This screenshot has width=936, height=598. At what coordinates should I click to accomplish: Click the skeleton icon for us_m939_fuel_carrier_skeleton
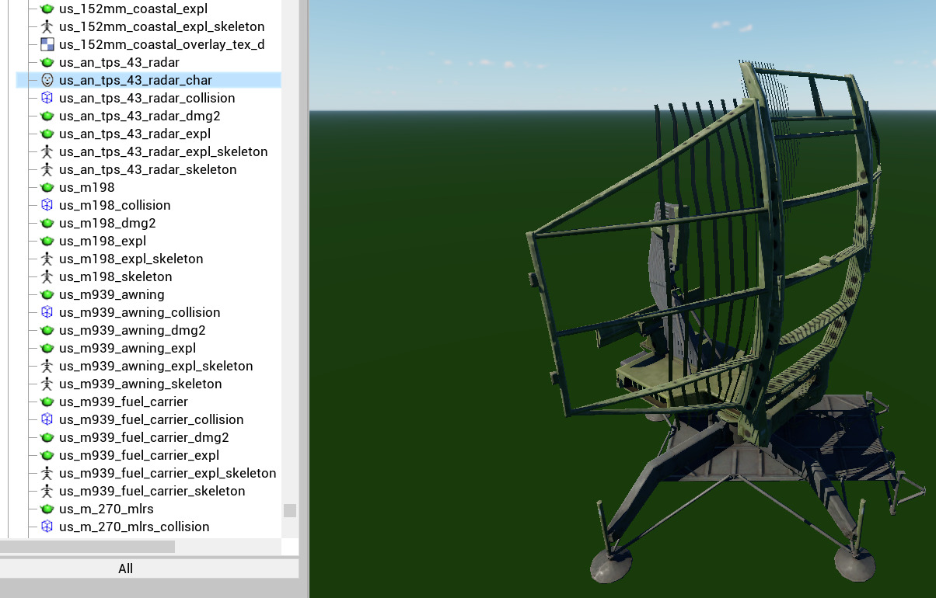(47, 491)
